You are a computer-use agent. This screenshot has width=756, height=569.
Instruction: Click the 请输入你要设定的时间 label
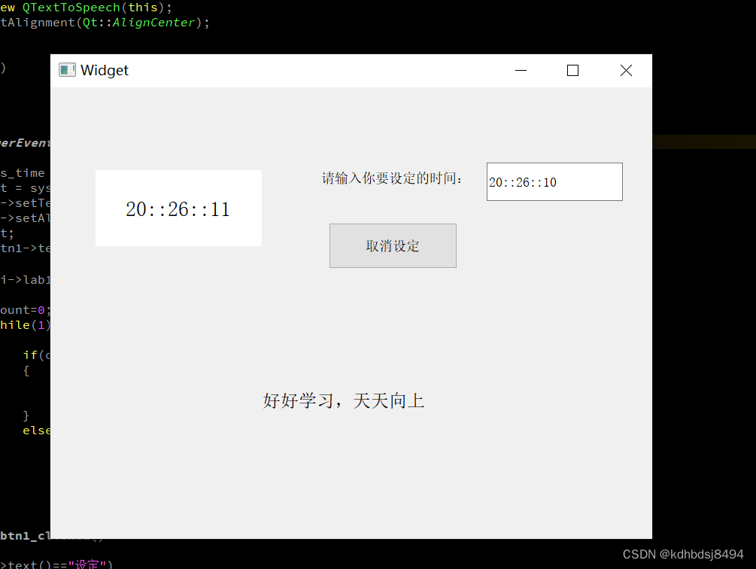[x=393, y=178]
